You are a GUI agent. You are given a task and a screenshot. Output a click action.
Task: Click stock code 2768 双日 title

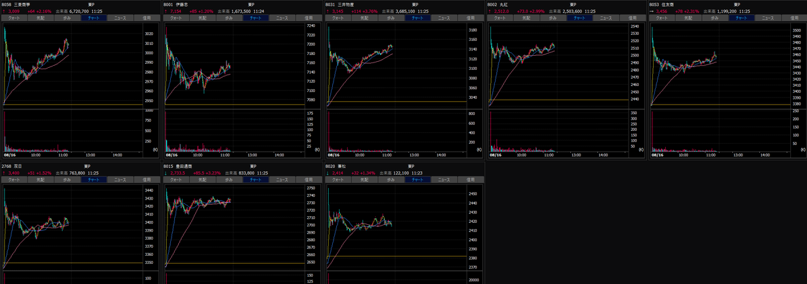tap(12, 166)
